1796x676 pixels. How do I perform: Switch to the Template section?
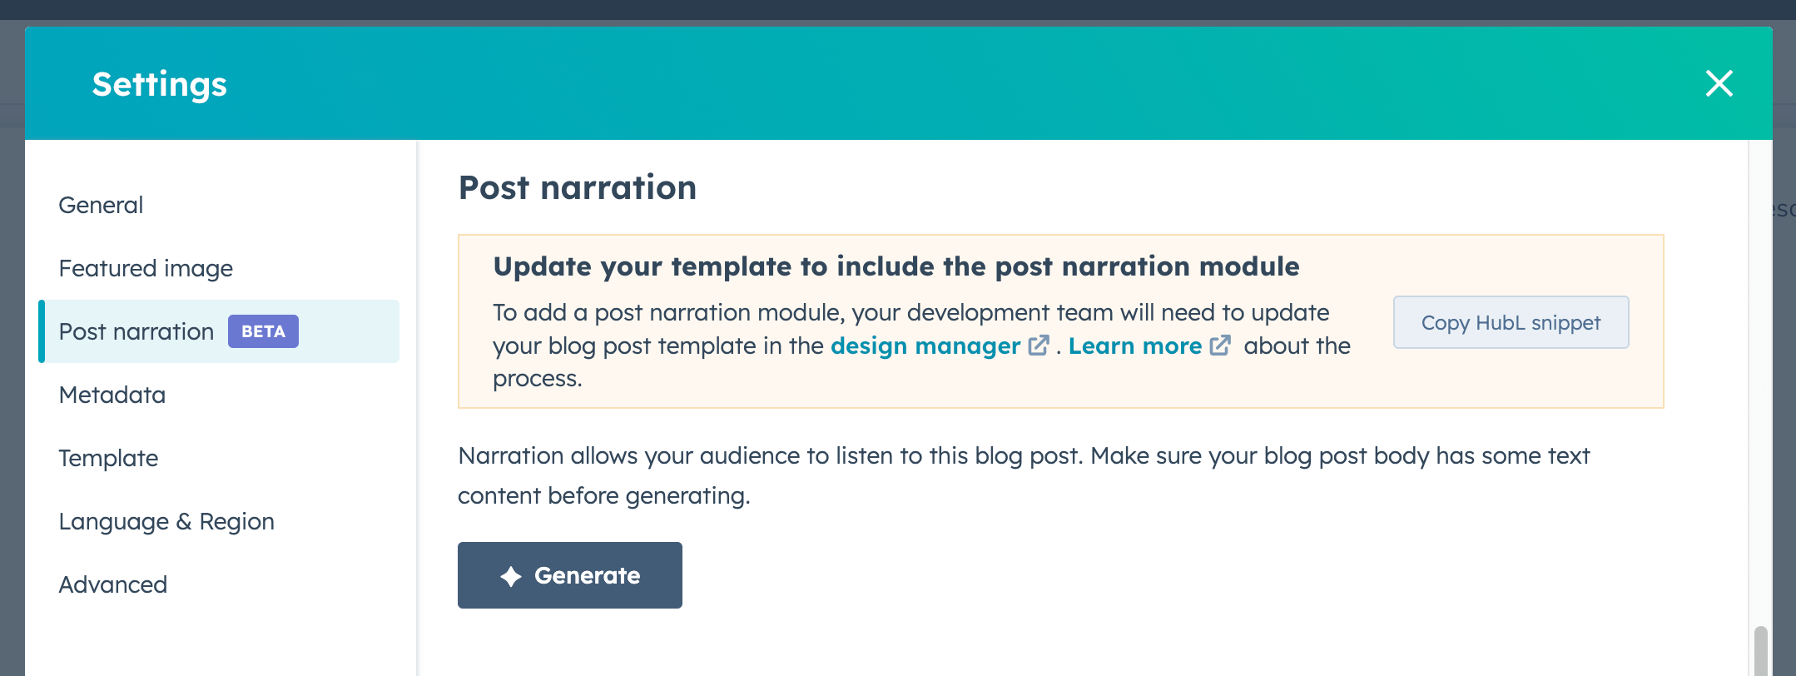[x=108, y=458]
